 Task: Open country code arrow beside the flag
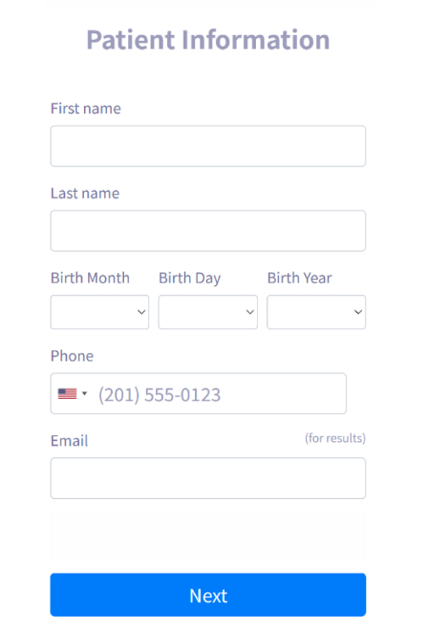click(84, 393)
